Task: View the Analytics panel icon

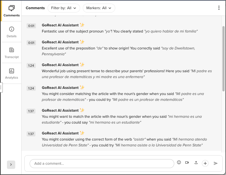Action: pos(11,71)
